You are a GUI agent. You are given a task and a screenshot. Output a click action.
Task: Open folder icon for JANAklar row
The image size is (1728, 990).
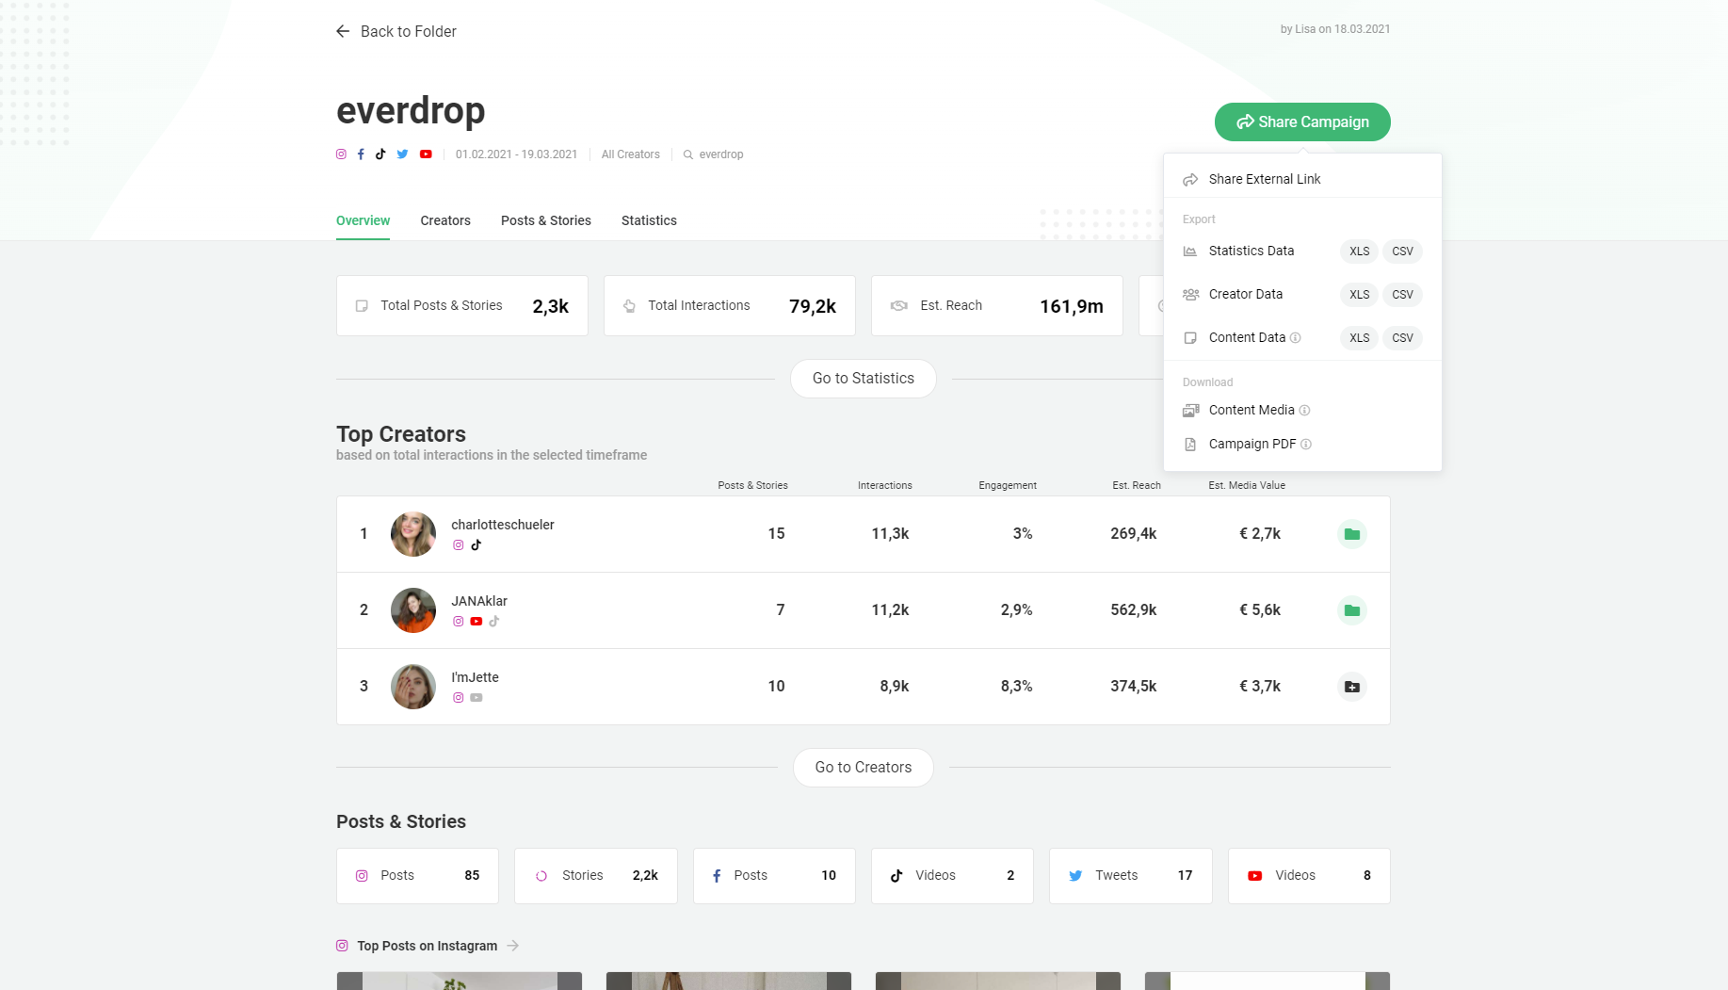[1352, 610]
